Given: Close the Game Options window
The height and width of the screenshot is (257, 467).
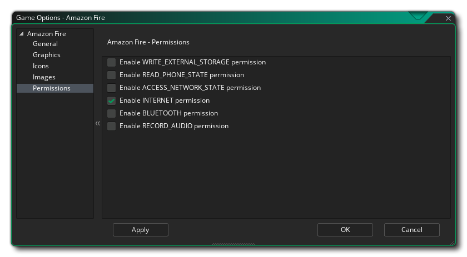Looking at the screenshot, I should (448, 18).
